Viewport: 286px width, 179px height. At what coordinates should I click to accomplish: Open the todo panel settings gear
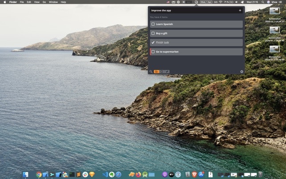[242, 71]
